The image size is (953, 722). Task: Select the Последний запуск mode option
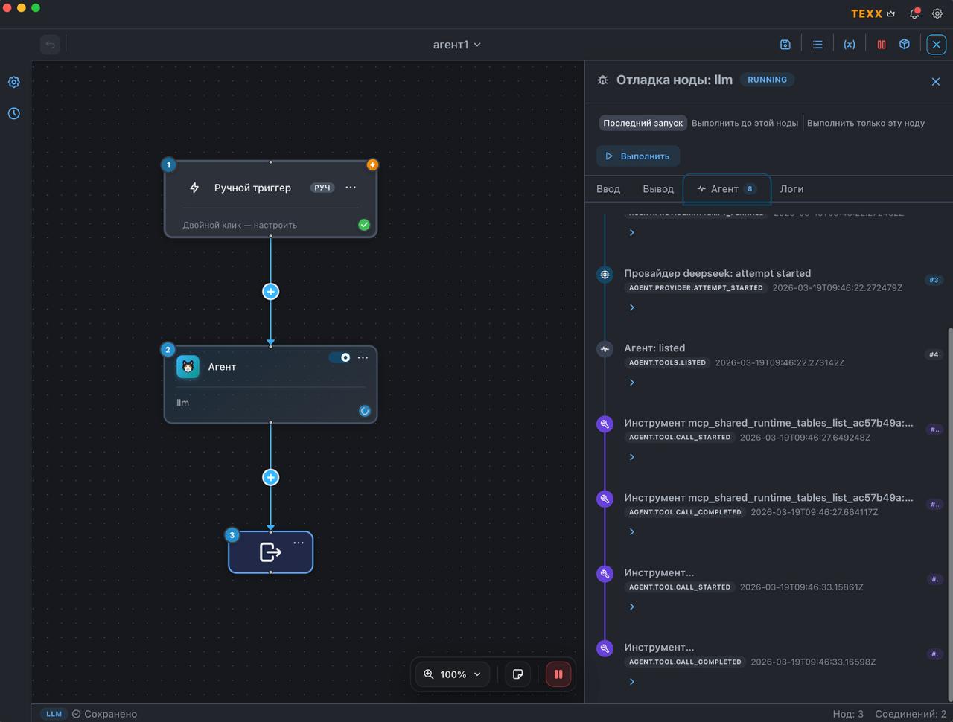point(643,123)
